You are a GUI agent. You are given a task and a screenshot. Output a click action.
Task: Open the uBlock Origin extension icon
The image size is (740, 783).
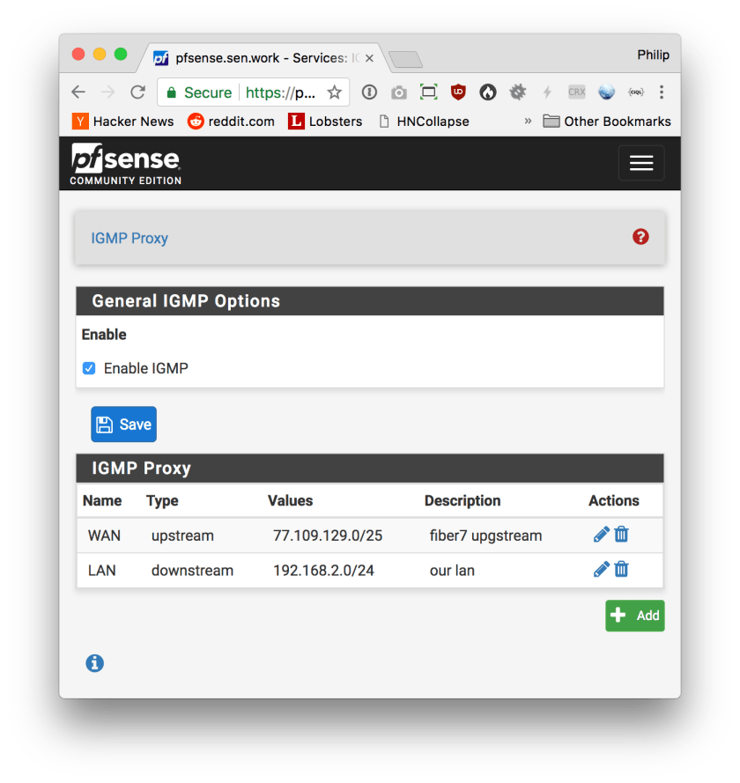[x=458, y=92]
